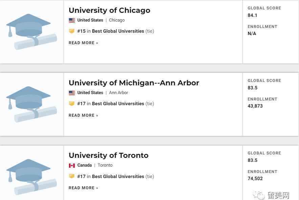
Task: Open the University of Toronto title link
Action: point(109,155)
